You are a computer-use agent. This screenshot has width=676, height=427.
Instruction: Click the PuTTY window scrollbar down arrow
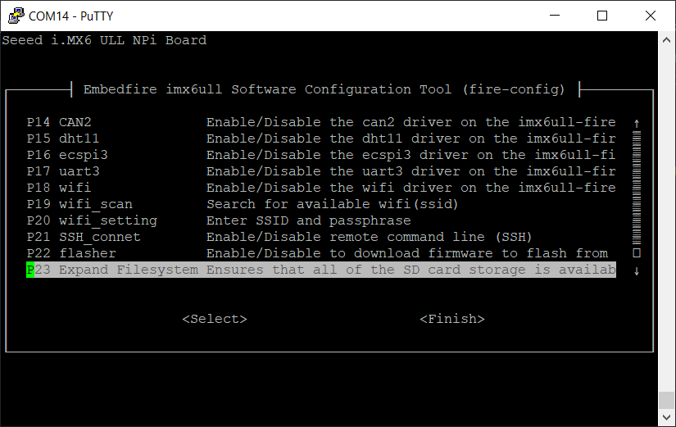tap(666, 417)
